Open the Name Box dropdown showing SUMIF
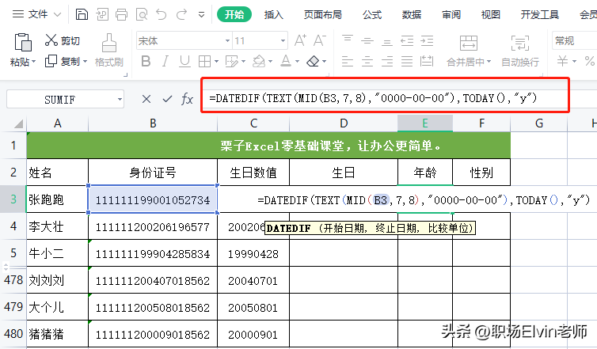597x349 pixels. click(120, 99)
